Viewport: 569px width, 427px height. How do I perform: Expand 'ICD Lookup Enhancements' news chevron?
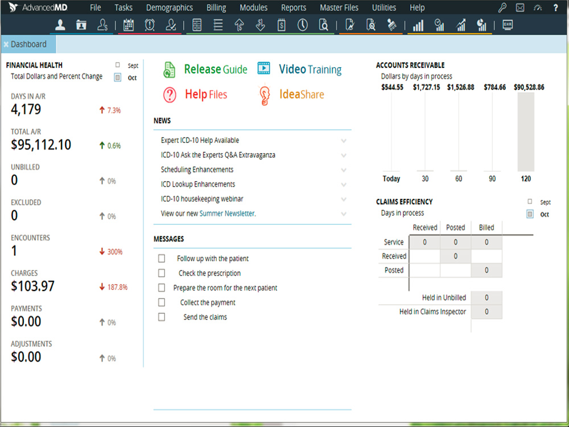pos(343,184)
